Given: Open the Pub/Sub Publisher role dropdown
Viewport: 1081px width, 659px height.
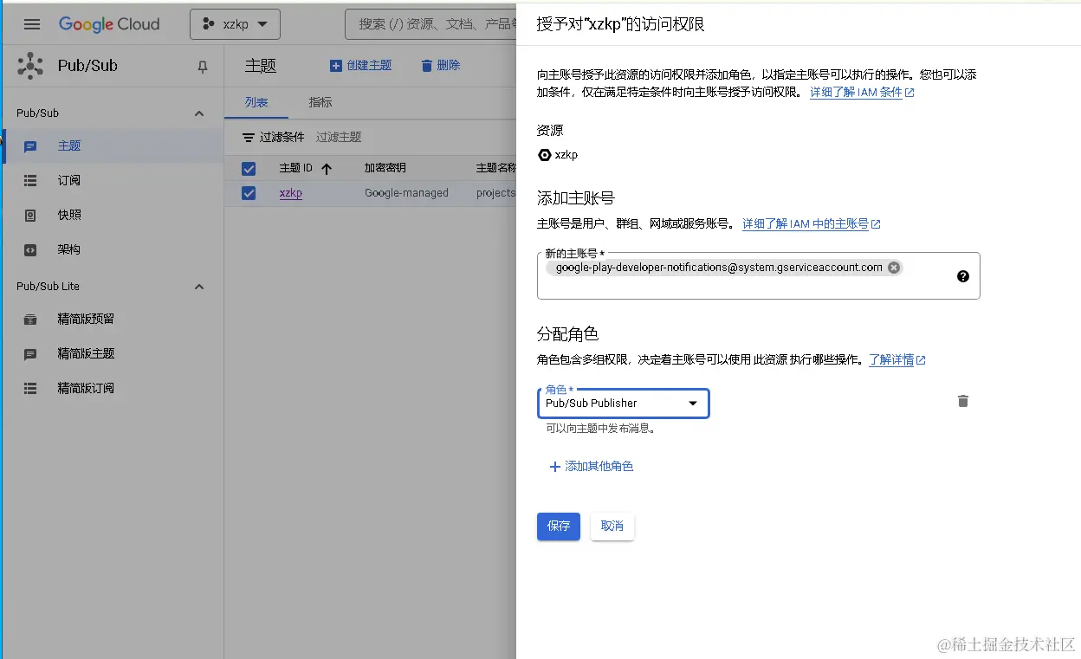Looking at the screenshot, I should click(623, 404).
